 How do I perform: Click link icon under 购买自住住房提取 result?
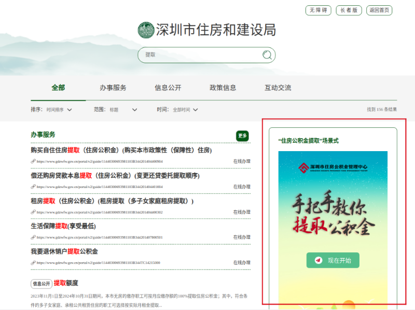coord(33,161)
